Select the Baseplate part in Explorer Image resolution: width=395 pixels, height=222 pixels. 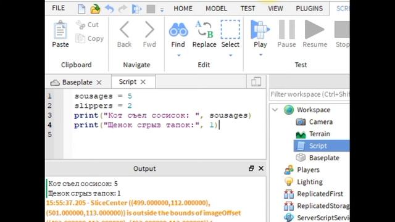pyautogui.click(x=324, y=158)
